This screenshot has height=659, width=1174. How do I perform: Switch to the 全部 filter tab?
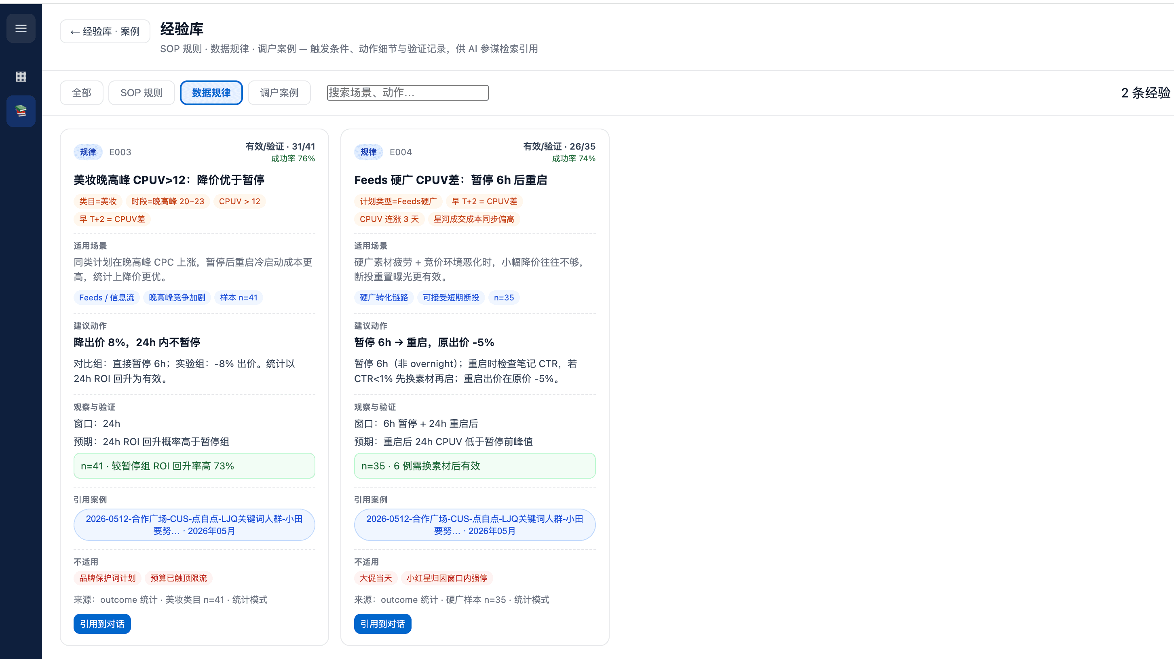tap(82, 93)
